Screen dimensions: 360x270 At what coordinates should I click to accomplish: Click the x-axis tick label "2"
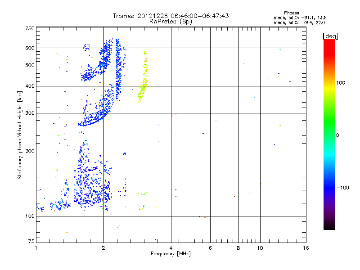coord(103,248)
